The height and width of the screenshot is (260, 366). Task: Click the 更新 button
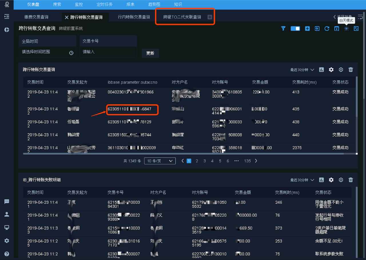point(150,53)
